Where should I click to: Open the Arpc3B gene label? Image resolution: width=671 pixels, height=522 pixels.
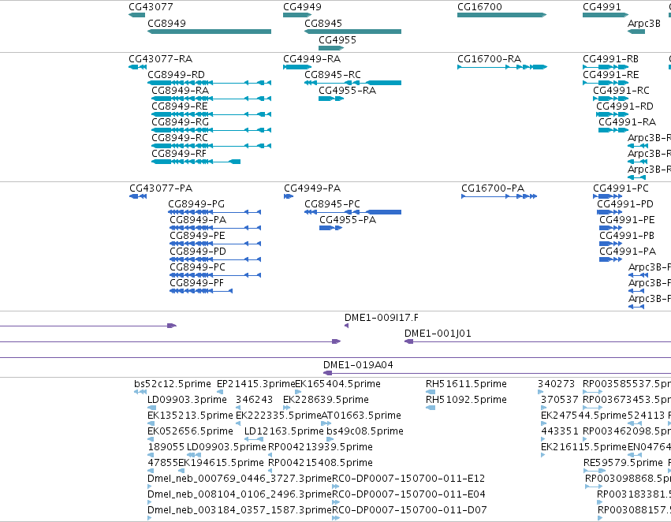[x=644, y=23]
